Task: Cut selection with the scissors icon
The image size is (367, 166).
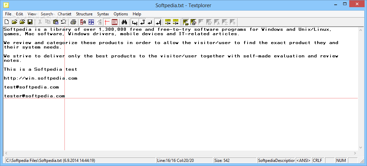Action: coord(40,22)
